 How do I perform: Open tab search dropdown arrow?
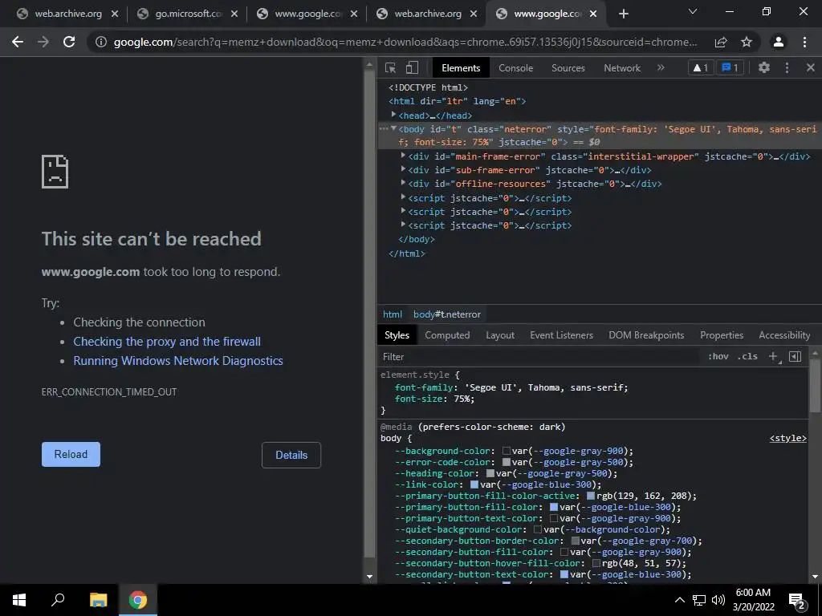coord(693,11)
